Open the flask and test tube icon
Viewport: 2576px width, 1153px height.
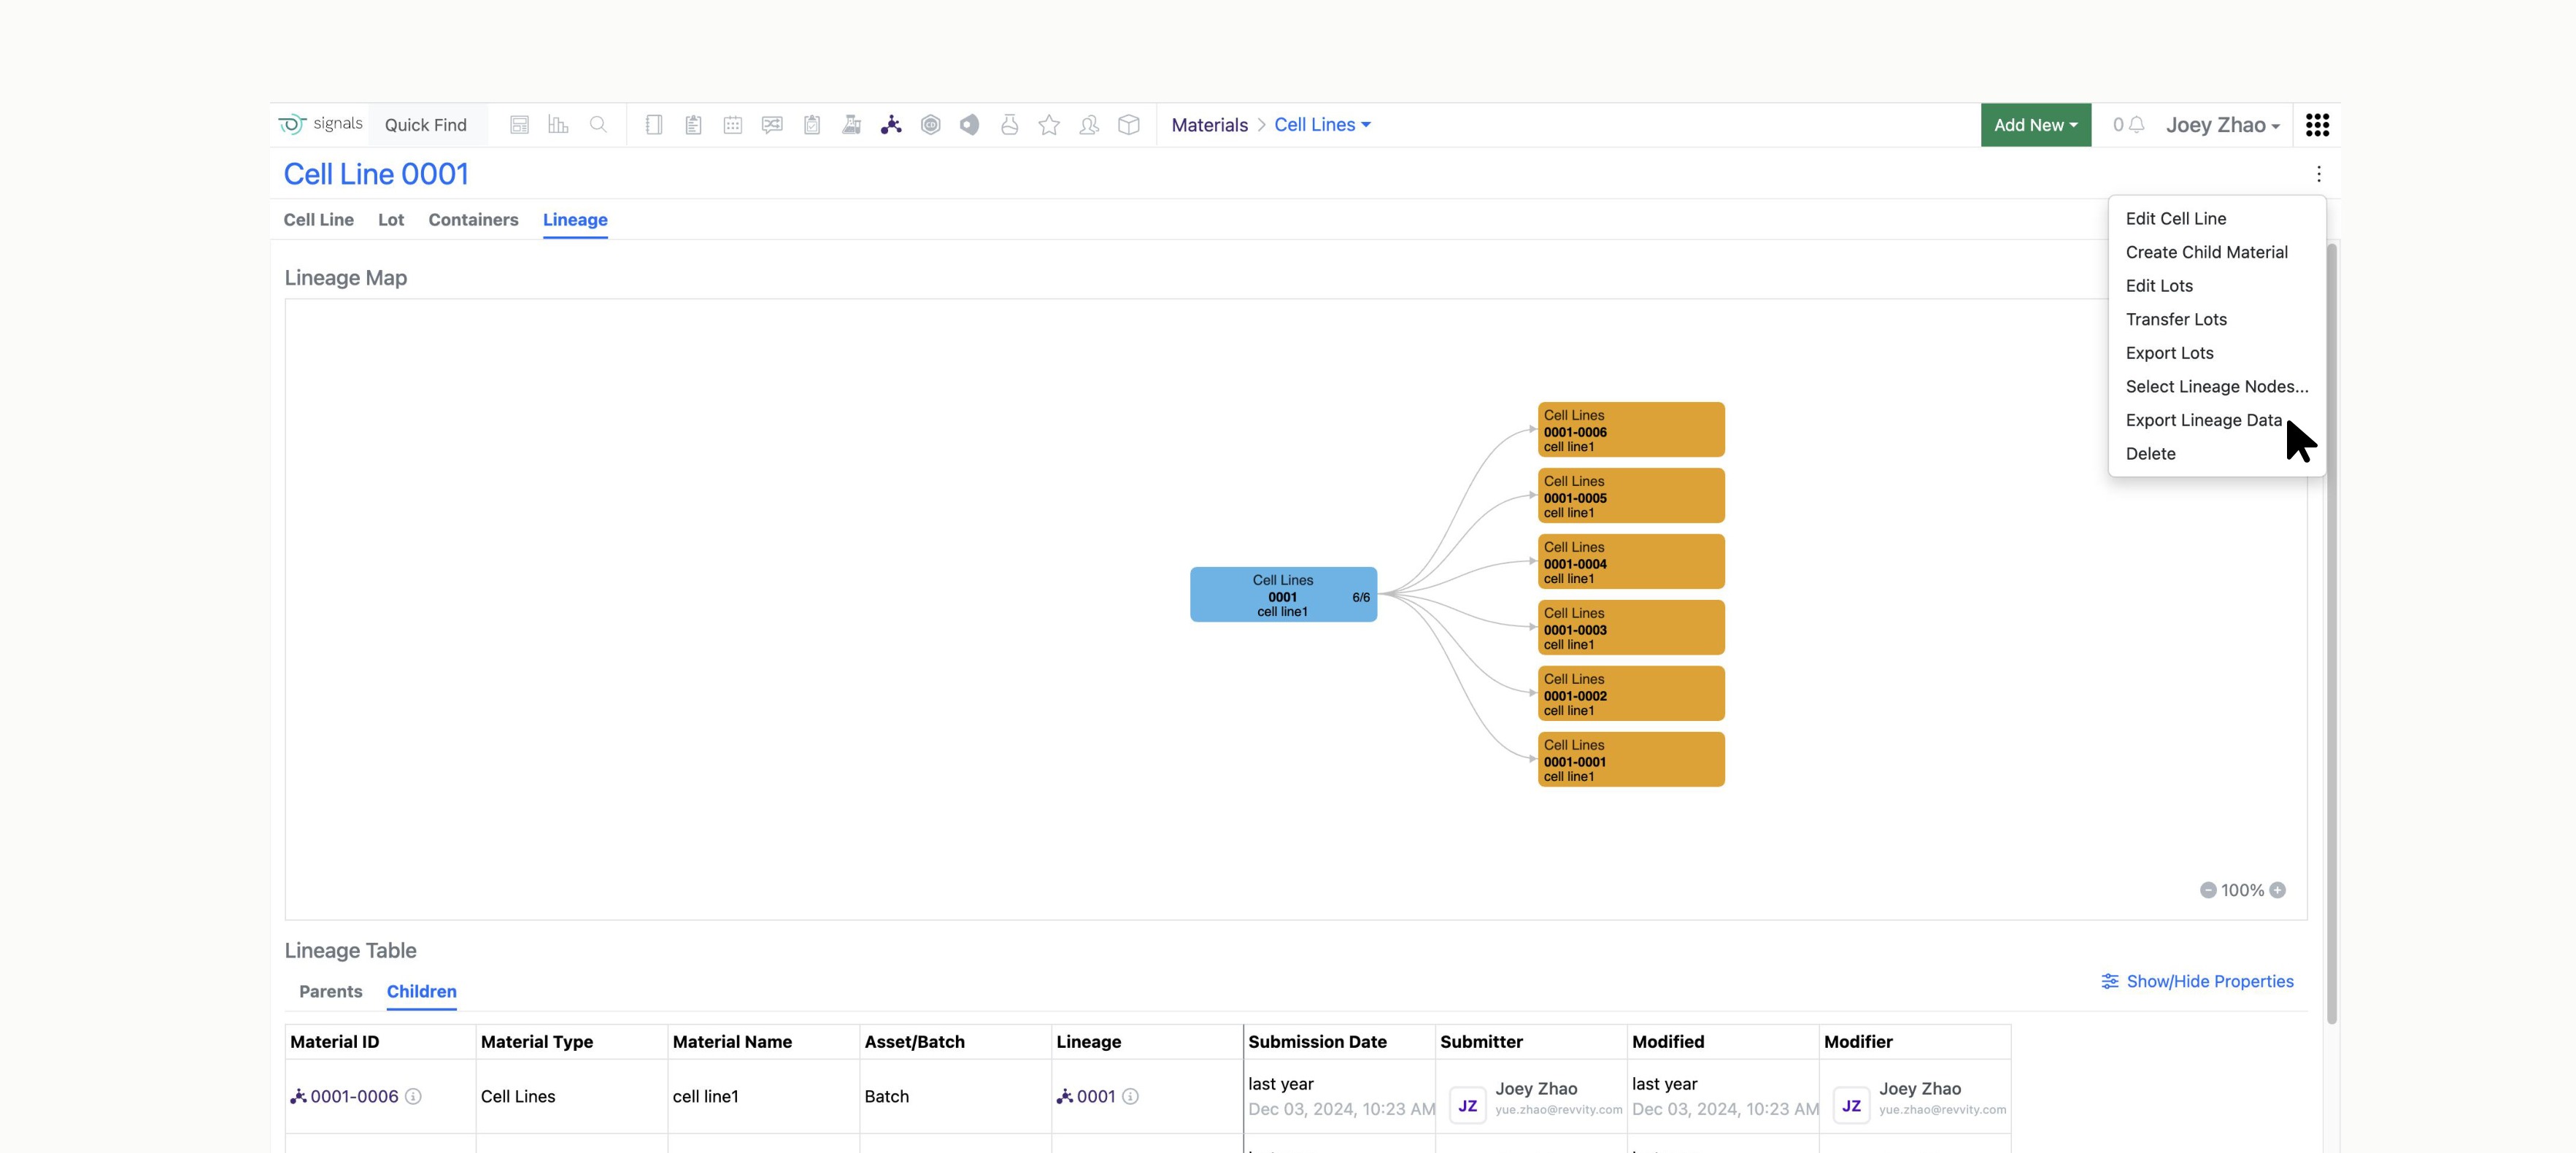851,125
